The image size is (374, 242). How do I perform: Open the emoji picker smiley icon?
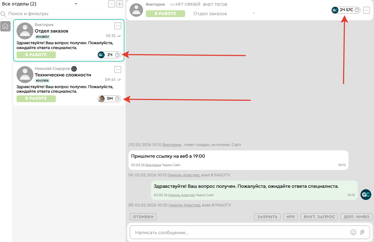coord(353,232)
